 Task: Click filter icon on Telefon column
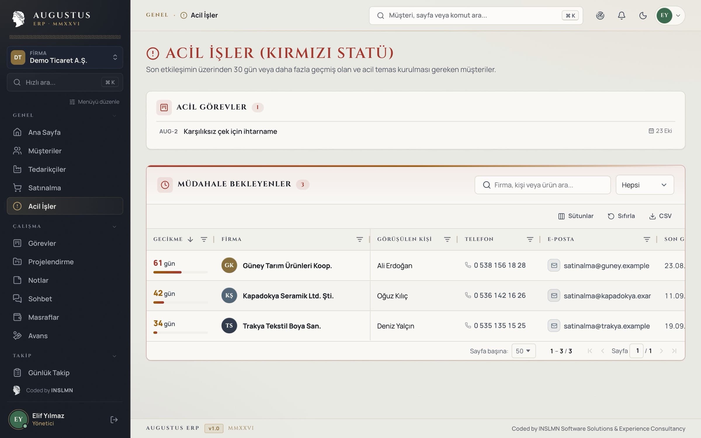[530, 239]
